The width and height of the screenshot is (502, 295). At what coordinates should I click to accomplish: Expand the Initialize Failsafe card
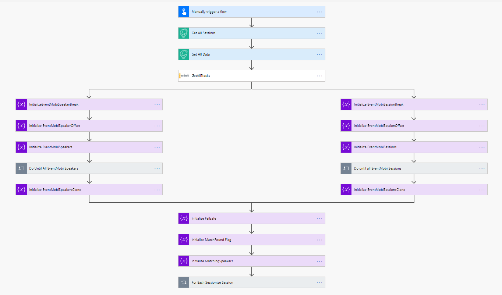(x=252, y=218)
